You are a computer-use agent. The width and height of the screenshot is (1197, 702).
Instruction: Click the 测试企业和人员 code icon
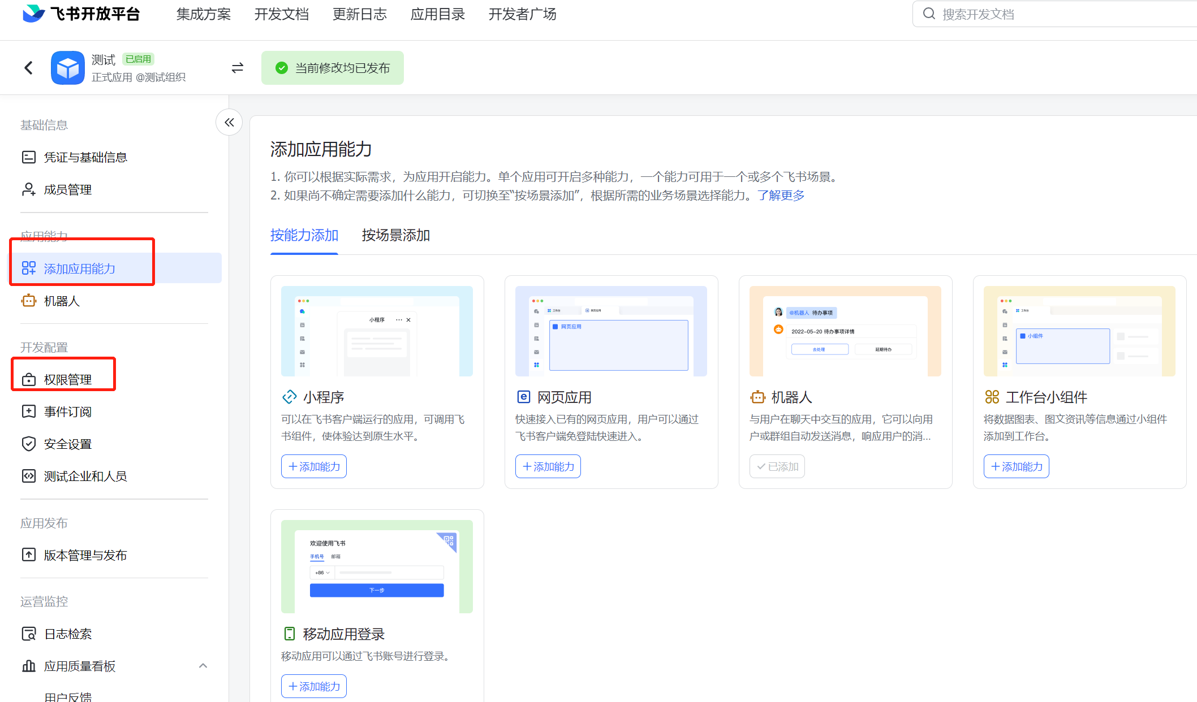point(28,476)
